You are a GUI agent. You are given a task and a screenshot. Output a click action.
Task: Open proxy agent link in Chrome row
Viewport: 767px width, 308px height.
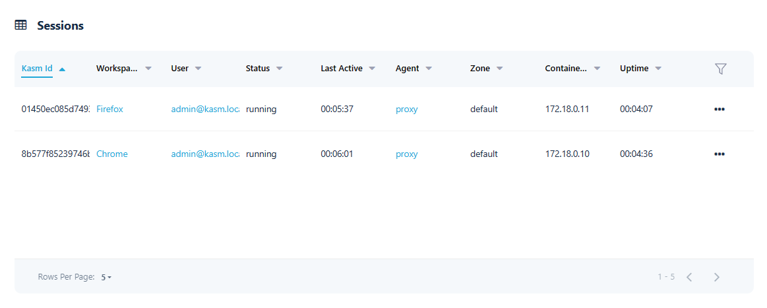pyautogui.click(x=406, y=154)
